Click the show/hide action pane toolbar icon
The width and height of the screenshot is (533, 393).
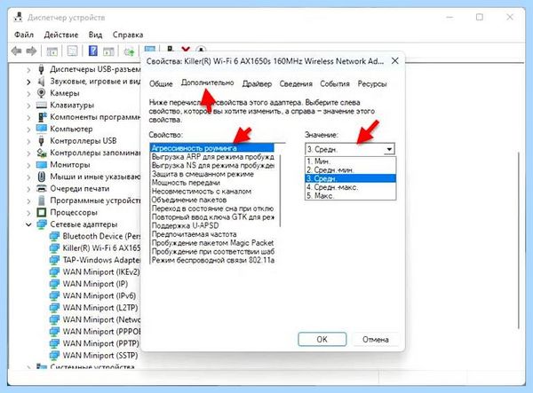coord(108,51)
